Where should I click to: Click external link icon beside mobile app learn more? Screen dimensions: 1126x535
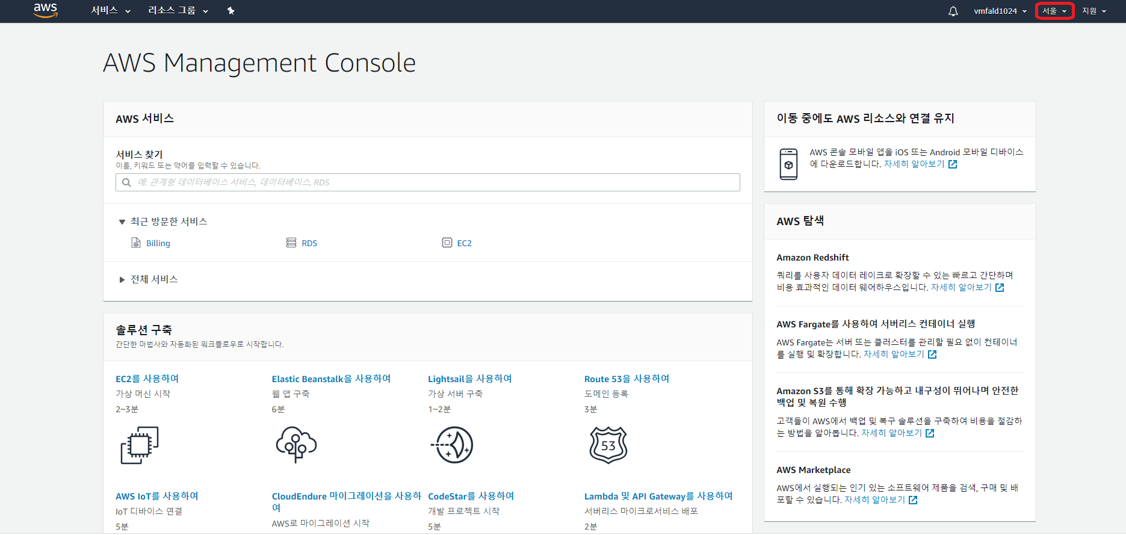[953, 164]
